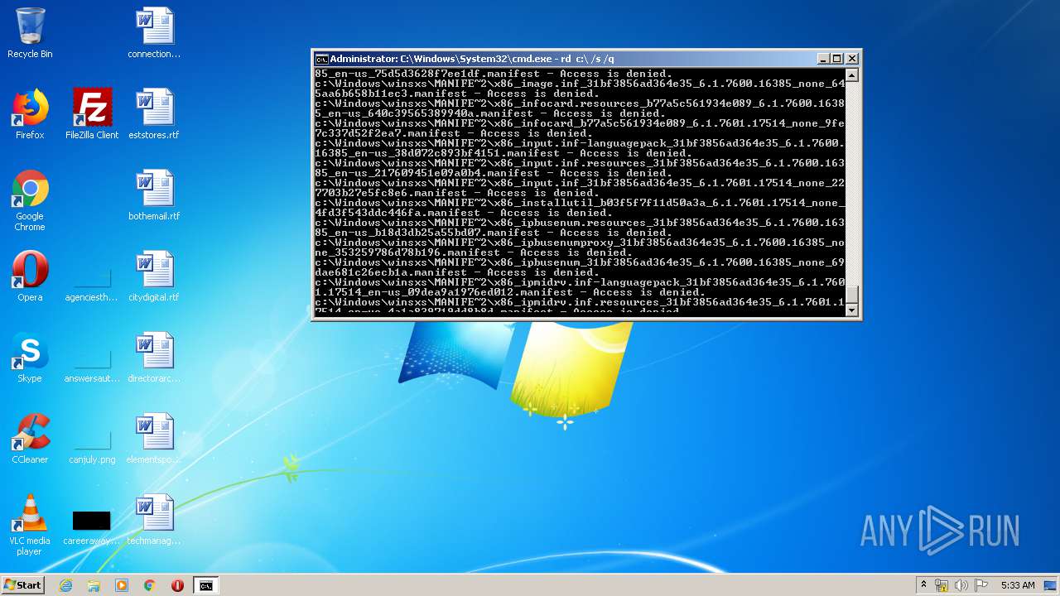1060x596 pixels.
Task: Launch Opera browser desktop shortcut
Action: [x=30, y=276]
